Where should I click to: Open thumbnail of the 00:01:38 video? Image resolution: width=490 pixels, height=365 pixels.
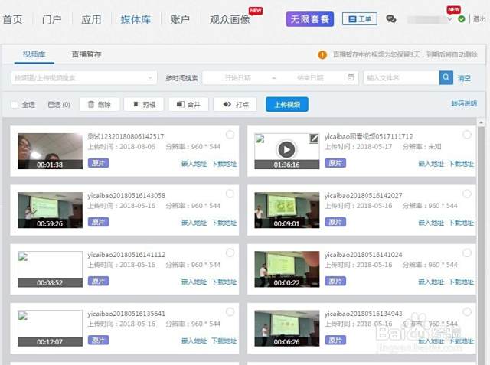tap(50, 151)
